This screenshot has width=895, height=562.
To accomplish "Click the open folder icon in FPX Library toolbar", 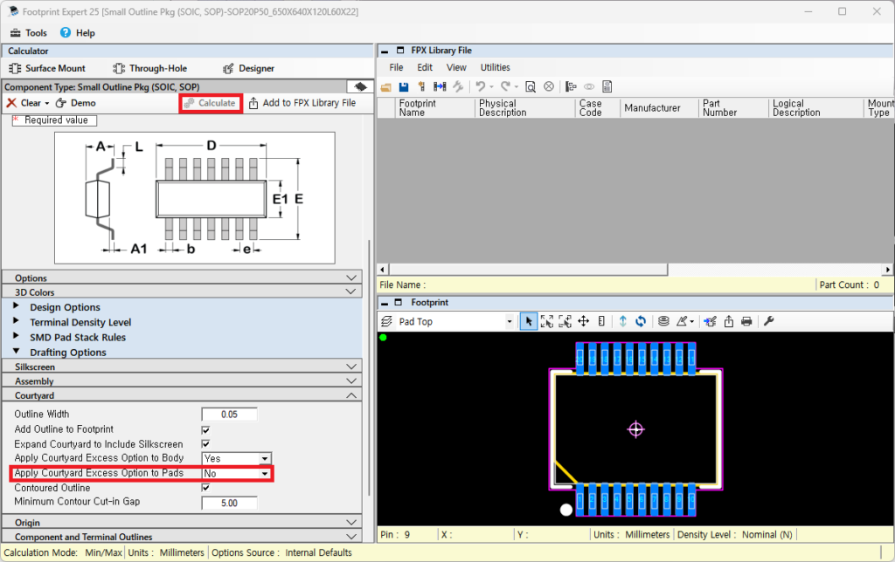I will click(x=386, y=86).
